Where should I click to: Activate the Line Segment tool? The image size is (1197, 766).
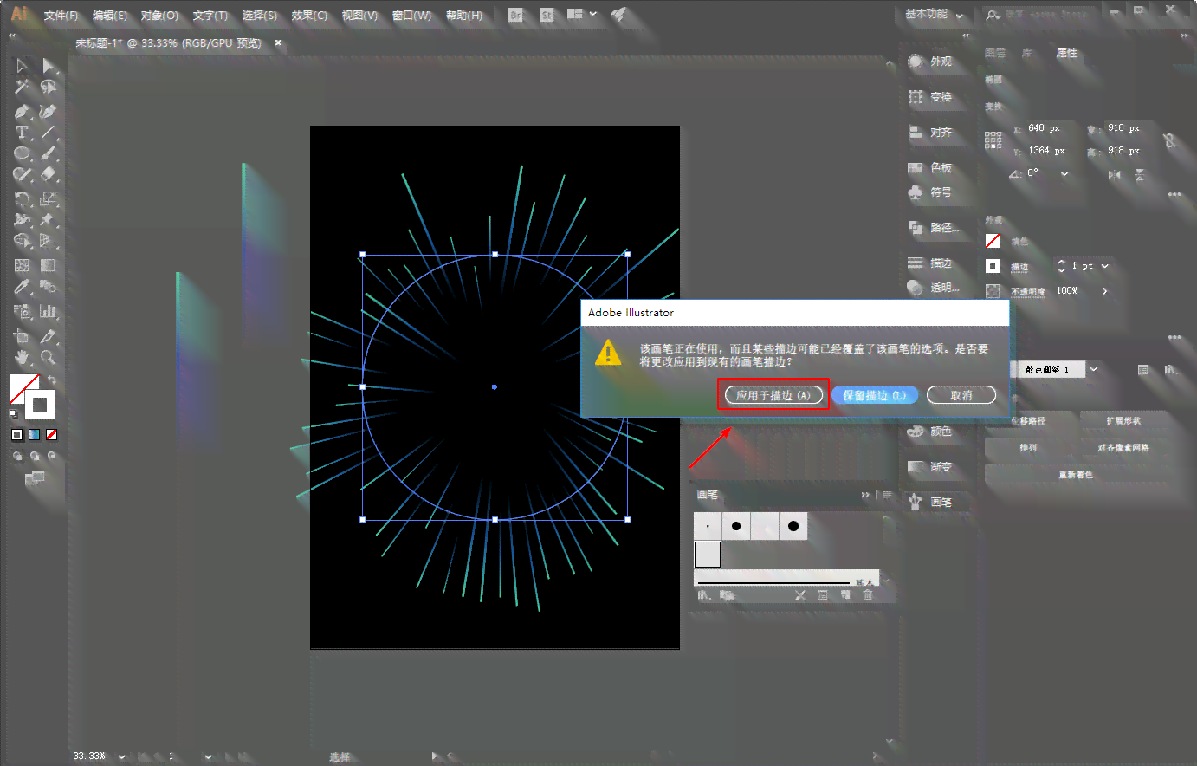pos(49,133)
